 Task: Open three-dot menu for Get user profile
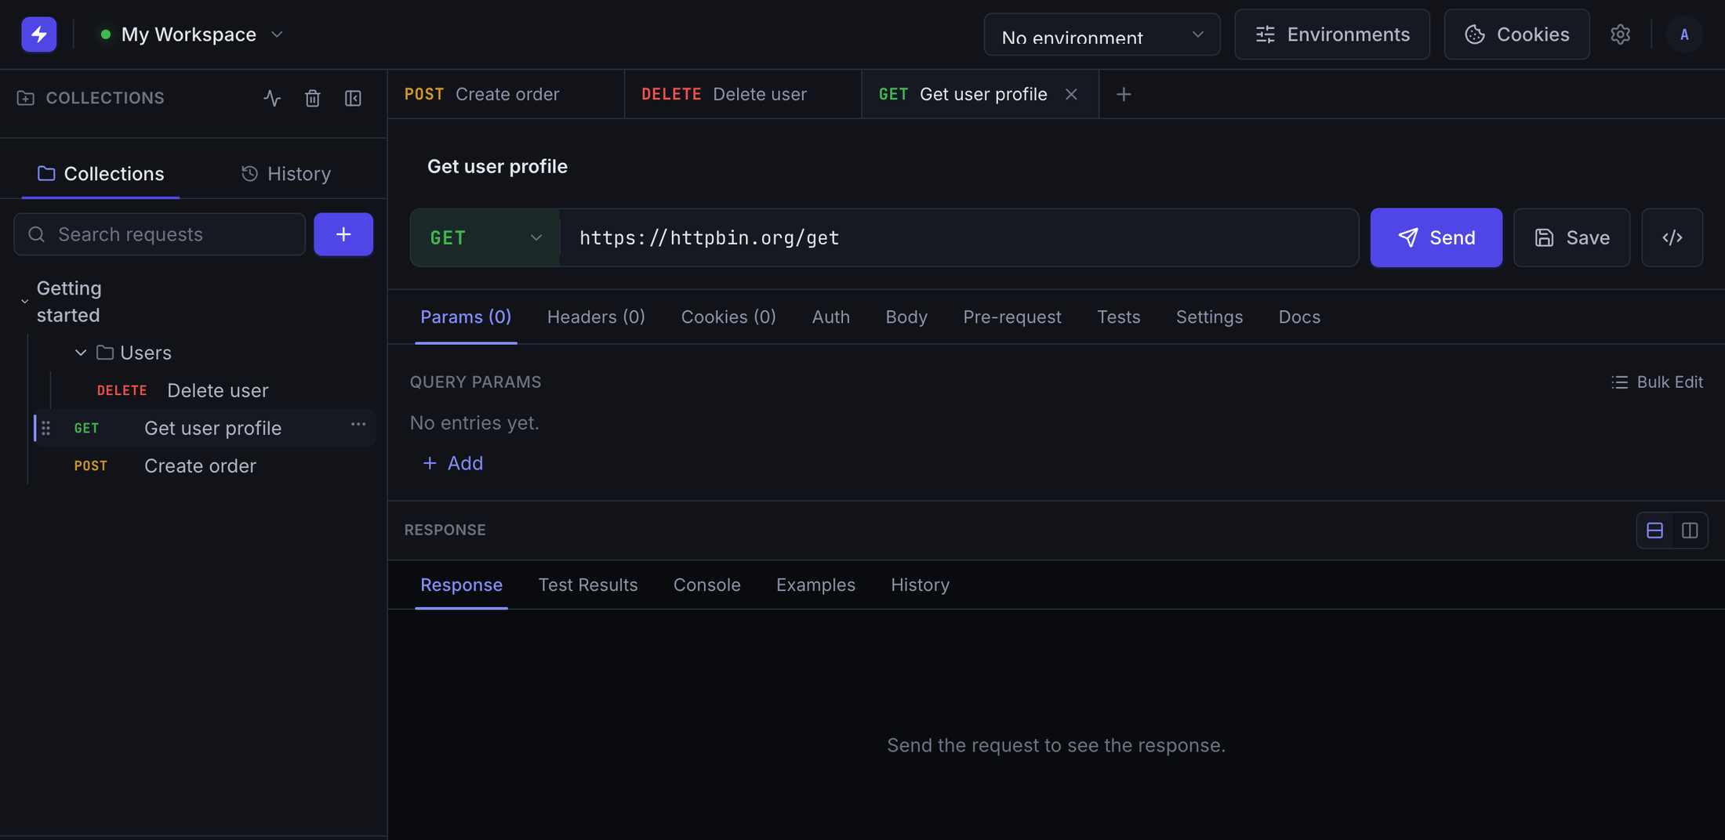358,424
